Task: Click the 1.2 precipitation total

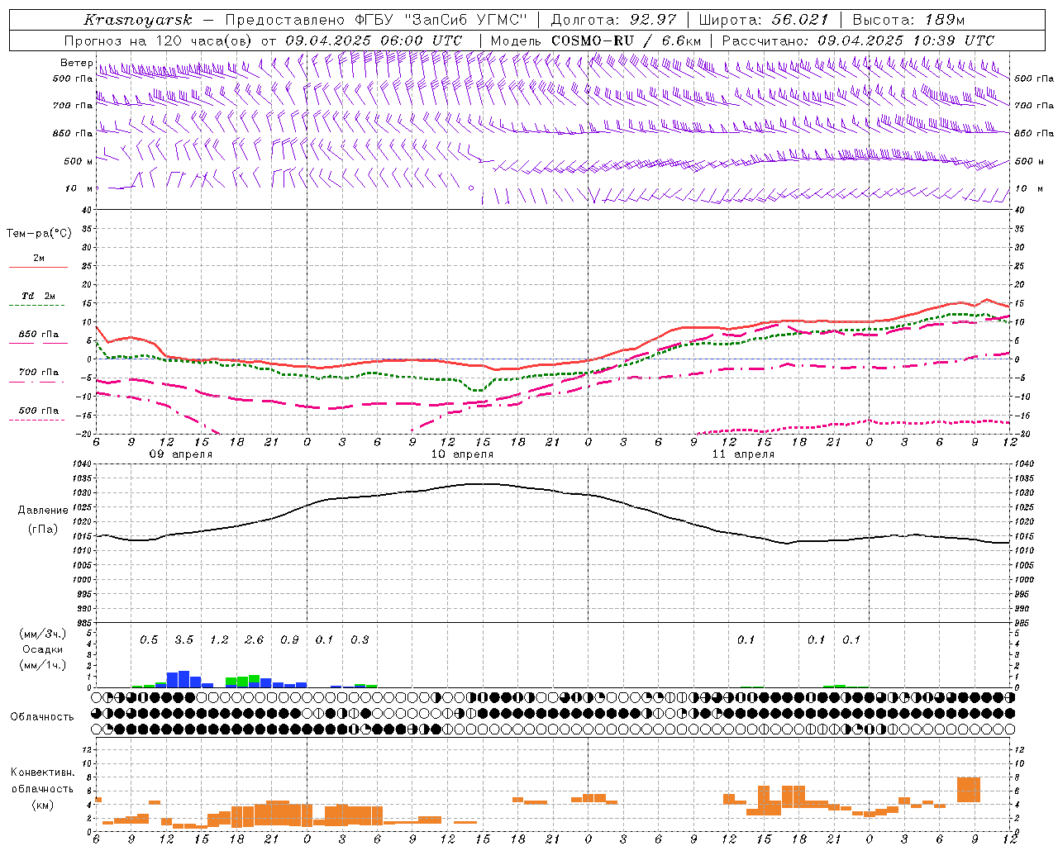Action: point(219,639)
